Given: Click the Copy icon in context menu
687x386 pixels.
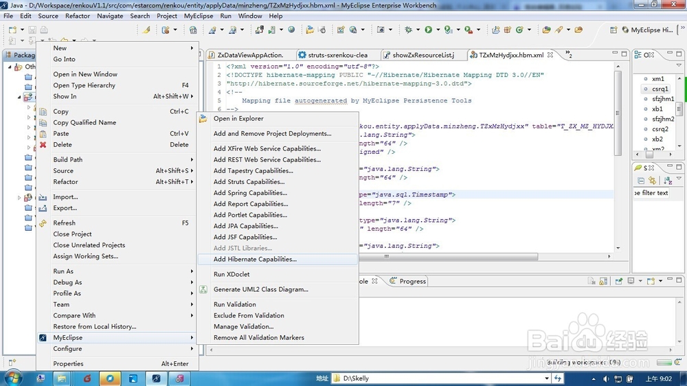Looking at the screenshot, I should coord(43,112).
